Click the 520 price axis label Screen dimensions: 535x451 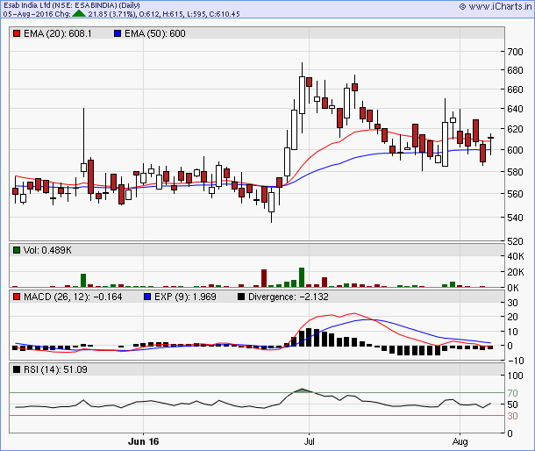click(x=515, y=241)
